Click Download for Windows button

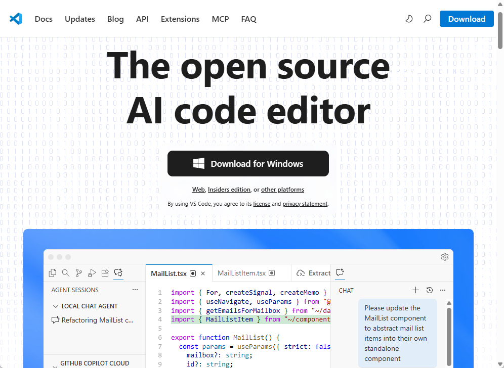coord(248,163)
